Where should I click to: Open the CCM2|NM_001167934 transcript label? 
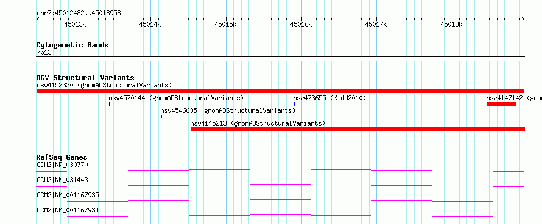point(68,210)
